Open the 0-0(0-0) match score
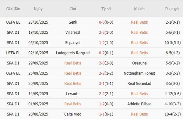 click(106, 22)
